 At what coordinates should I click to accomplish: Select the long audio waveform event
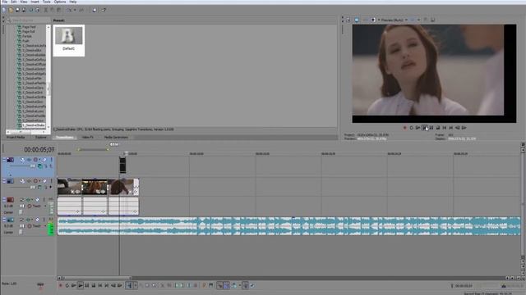click(x=288, y=226)
